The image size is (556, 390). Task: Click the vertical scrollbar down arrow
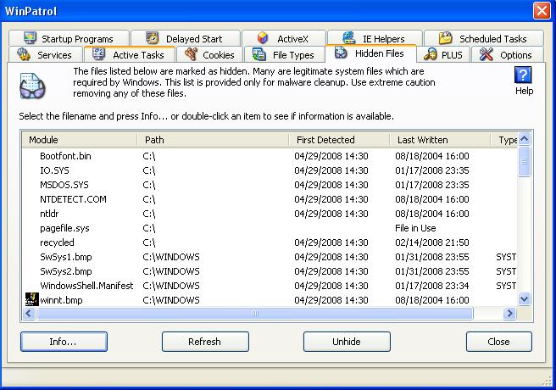[x=524, y=299]
